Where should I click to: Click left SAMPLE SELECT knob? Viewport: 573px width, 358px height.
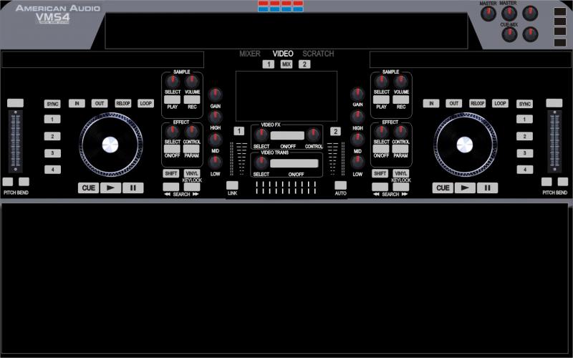(172, 82)
